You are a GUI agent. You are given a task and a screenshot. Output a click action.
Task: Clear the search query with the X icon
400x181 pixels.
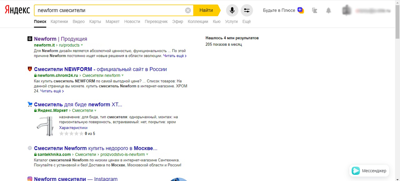(188, 10)
